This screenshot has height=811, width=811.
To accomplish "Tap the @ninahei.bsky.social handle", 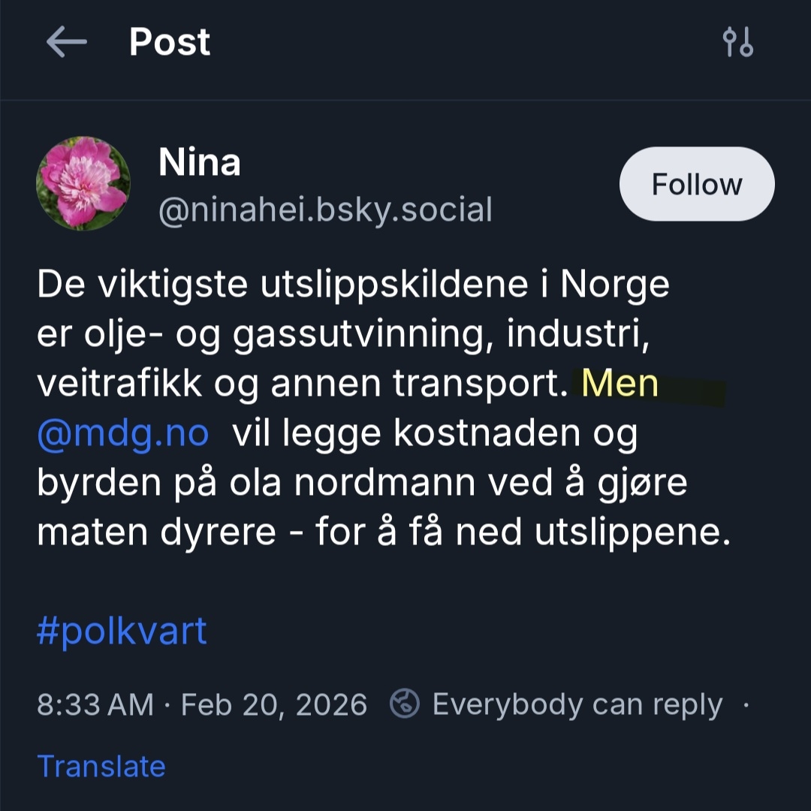I will (x=325, y=210).
